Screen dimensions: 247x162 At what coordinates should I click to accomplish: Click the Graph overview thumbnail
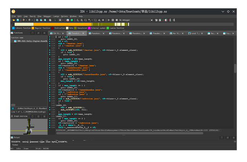click(x=29, y=127)
